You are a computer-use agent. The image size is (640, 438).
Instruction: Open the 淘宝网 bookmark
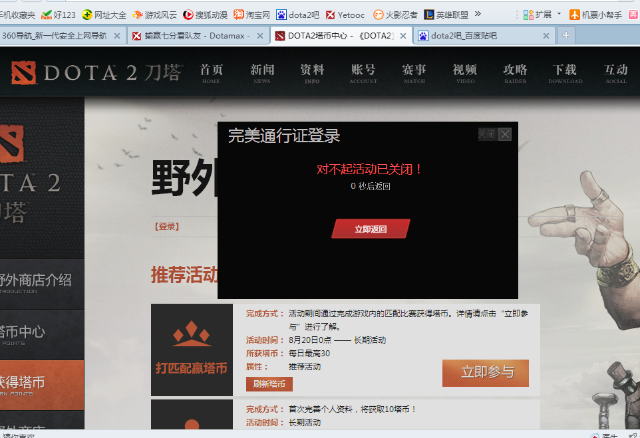pos(252,15)
